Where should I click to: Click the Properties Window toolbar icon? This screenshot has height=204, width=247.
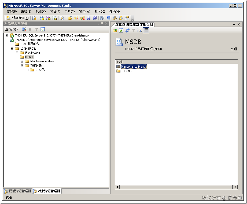pyautogui.click(x=127, y=18)
